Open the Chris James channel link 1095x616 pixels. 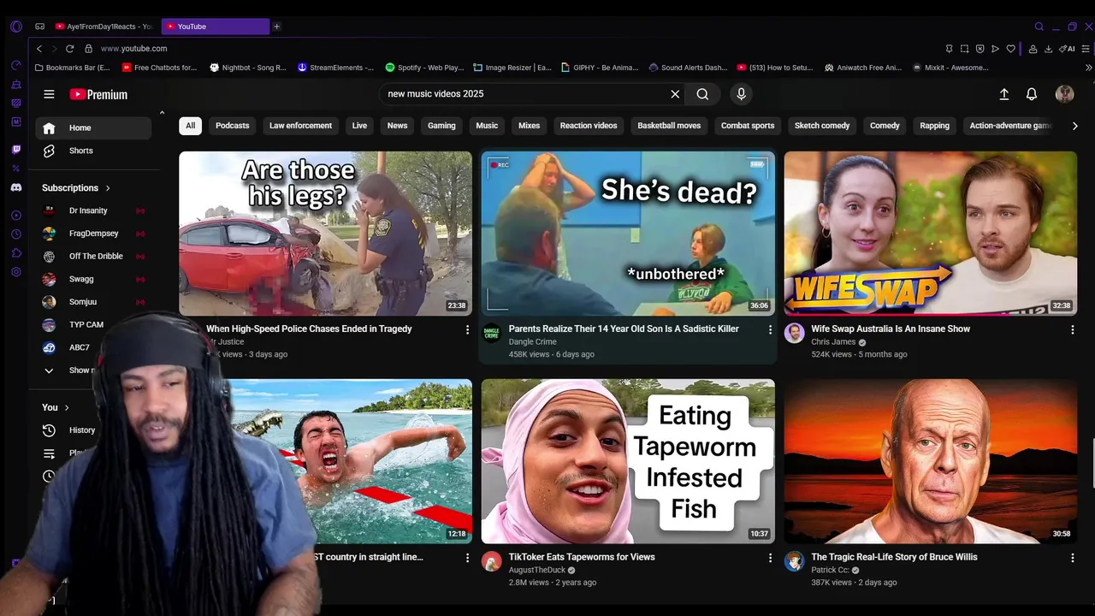(833, 342)
